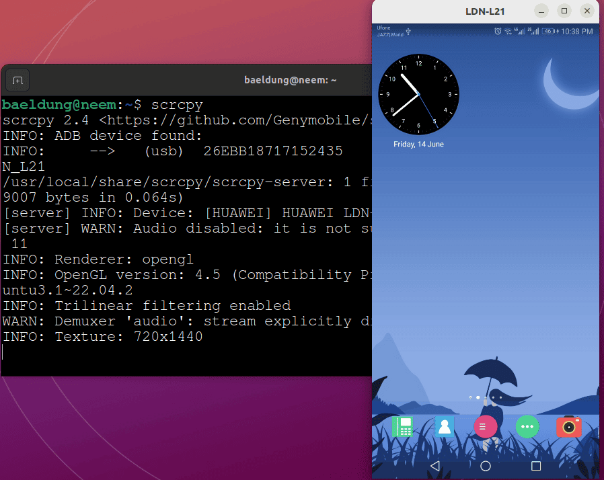Click the device serial 26EBB18717152435
Screen dimensions: 604x480
(272, 151)
